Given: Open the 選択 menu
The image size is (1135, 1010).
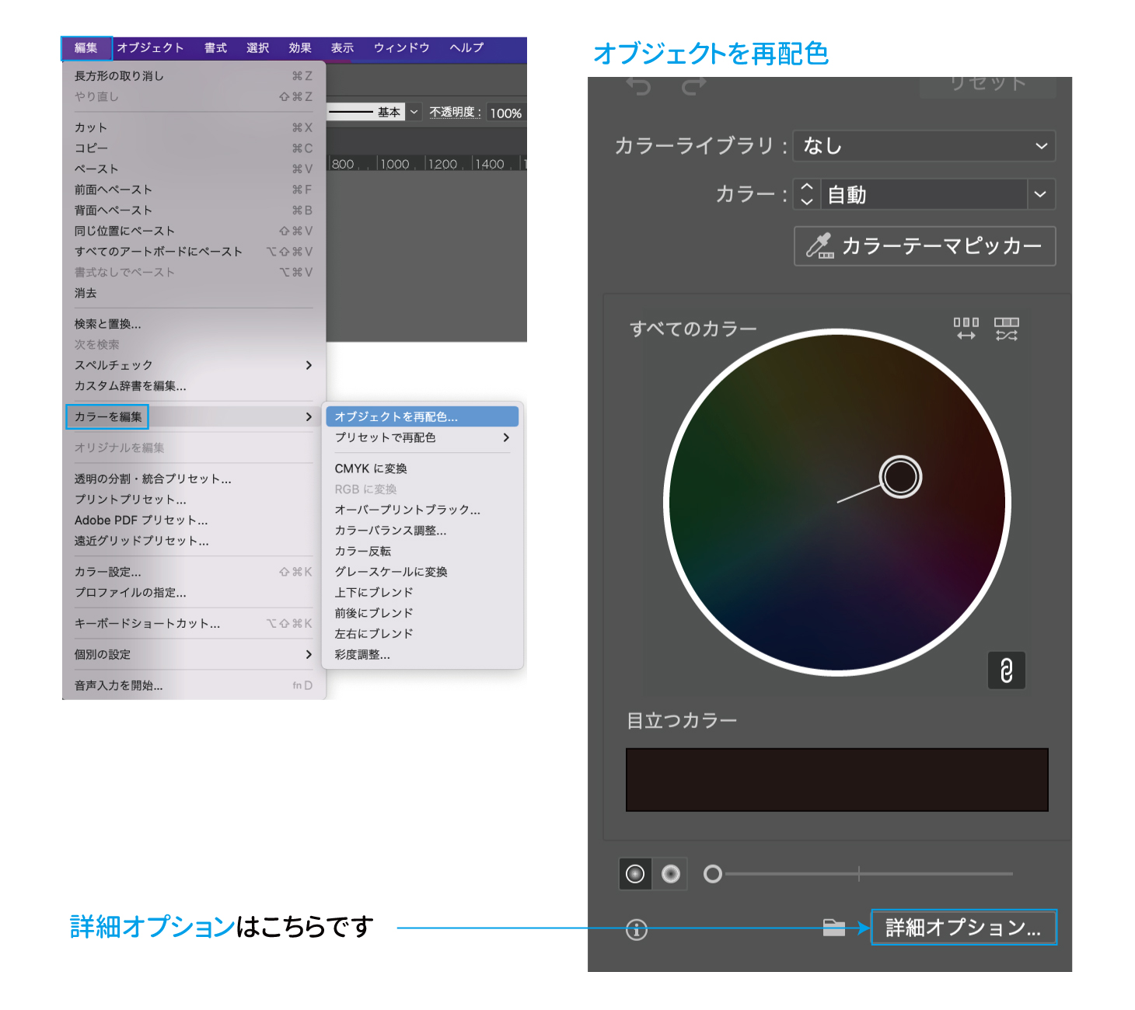Looking at the screenshot, I should pos(257,48).
